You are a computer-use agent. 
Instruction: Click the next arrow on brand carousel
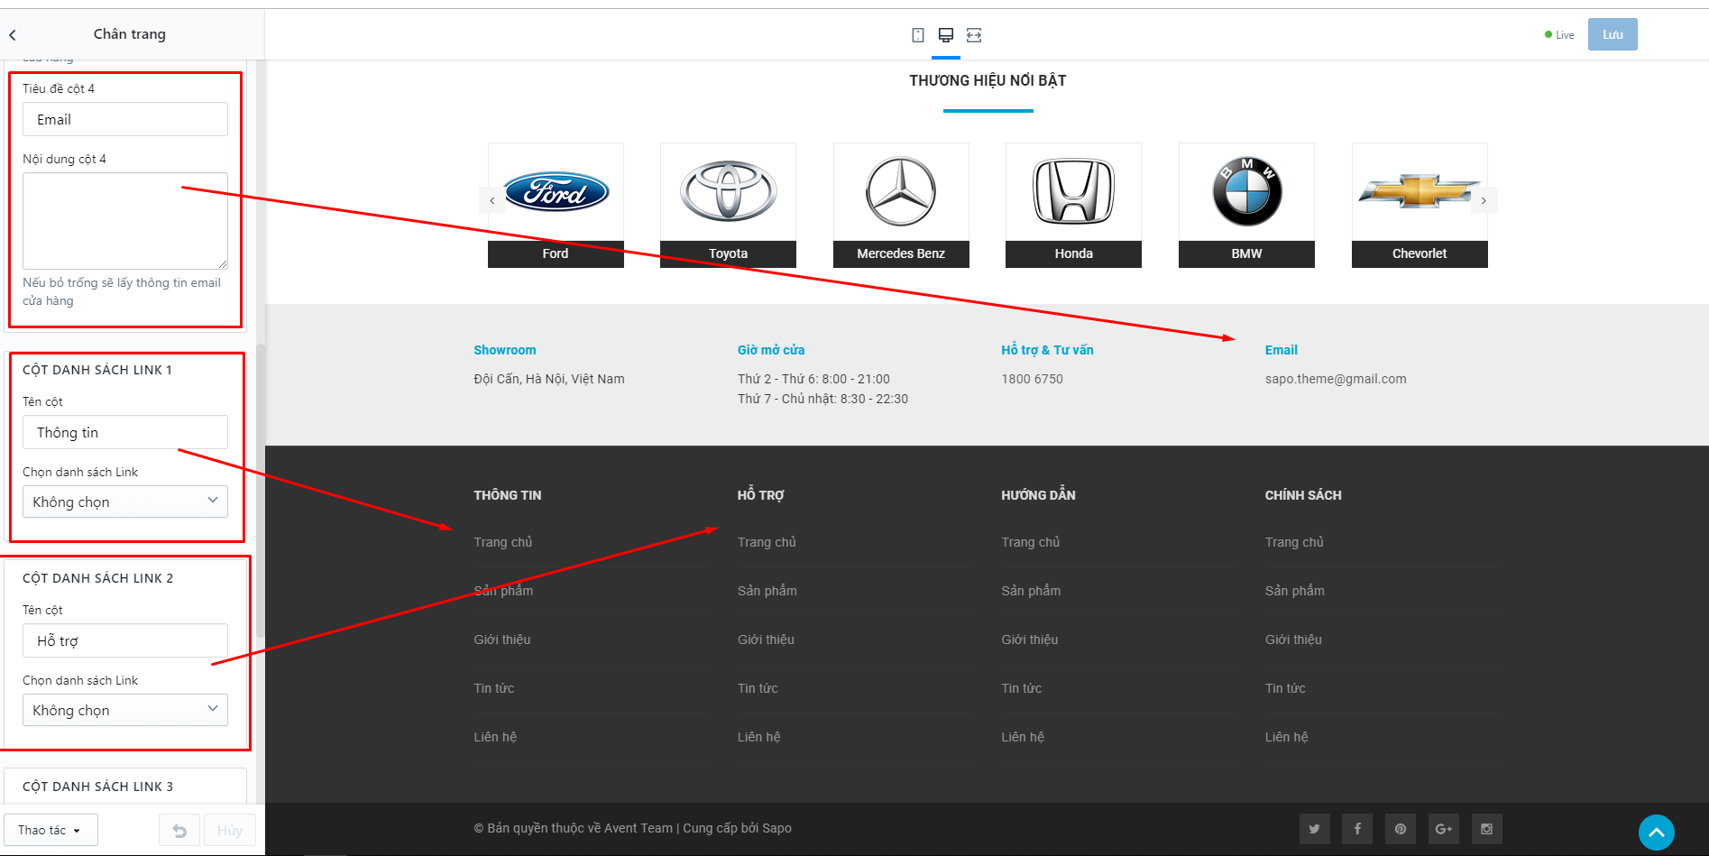click(x=1484, y=200)
